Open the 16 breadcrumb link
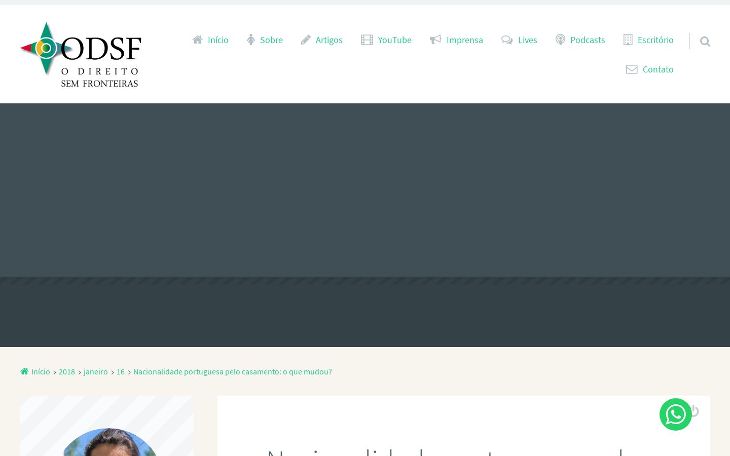 coord(121,371)
